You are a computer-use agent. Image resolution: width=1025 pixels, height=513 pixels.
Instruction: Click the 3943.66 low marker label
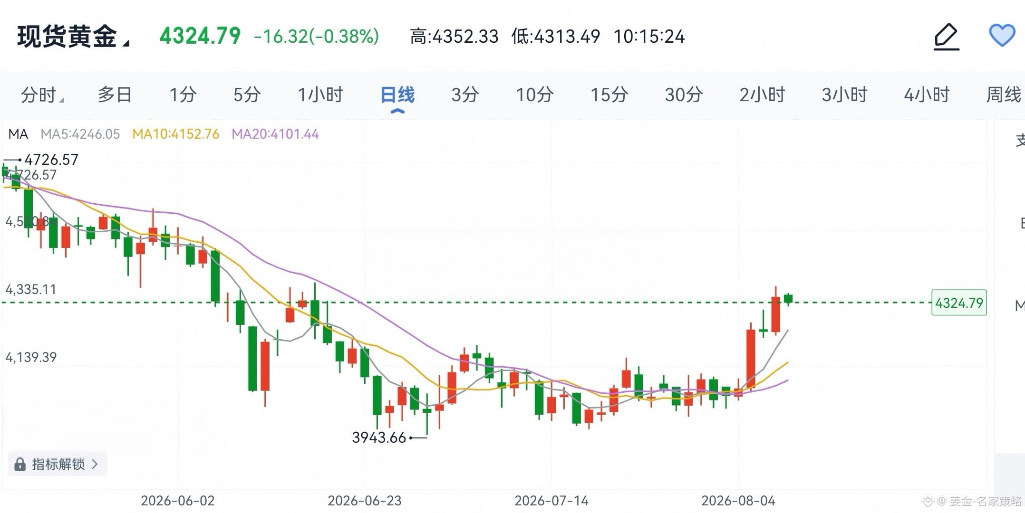(379, 437)
